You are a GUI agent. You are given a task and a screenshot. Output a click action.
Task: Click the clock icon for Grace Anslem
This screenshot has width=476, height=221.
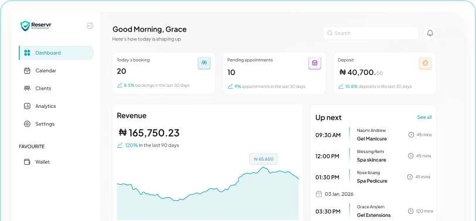pyautogui.click(x=410, y=211)
